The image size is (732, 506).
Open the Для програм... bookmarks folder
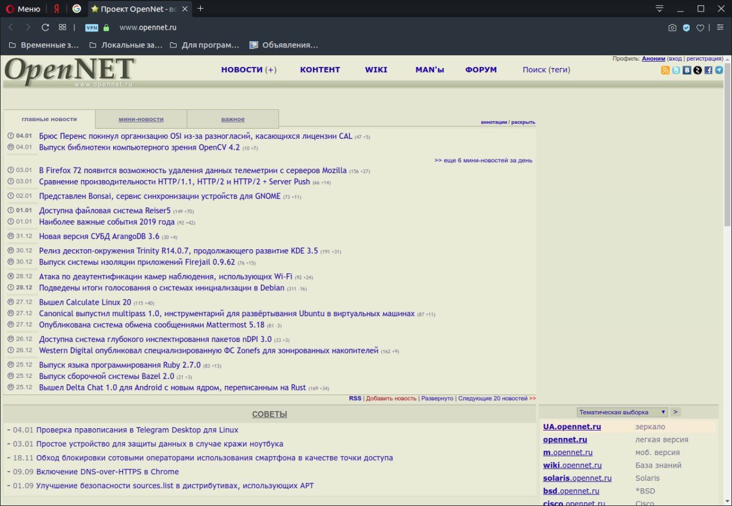coord(205,45)
